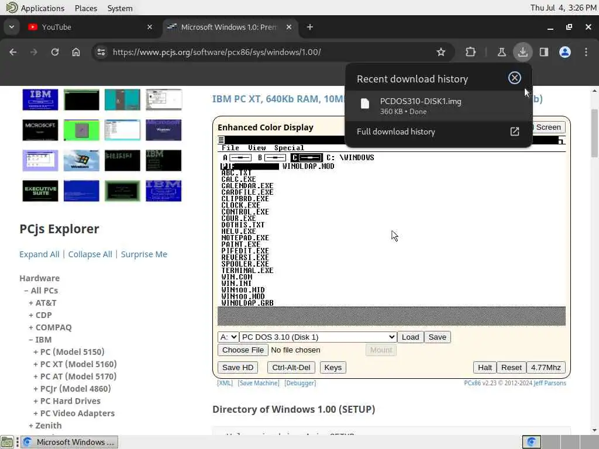The height and width of the screenshot is (449, 599).
Task: Bookmark this page with the star
Action: pyautogui.click(x=441, y=52)
